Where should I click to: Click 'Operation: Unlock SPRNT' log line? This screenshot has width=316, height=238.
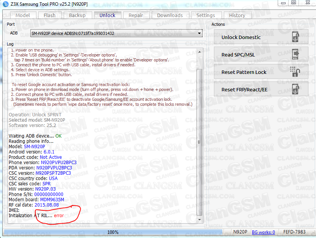(x=35, y=114)
